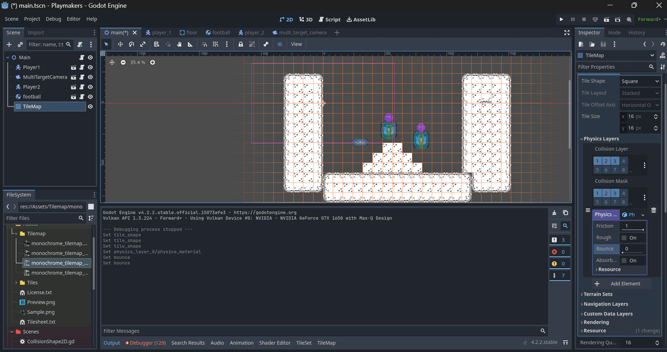Zoom in the viewport with plus icon
This screenshot has height=352, width=667.
click(x=153, y=63)
